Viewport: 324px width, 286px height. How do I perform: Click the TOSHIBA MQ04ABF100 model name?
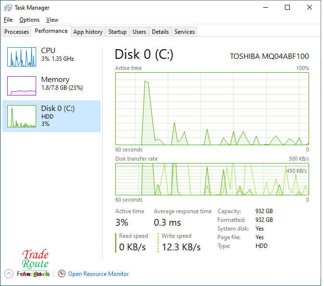(x=270, y=56)
